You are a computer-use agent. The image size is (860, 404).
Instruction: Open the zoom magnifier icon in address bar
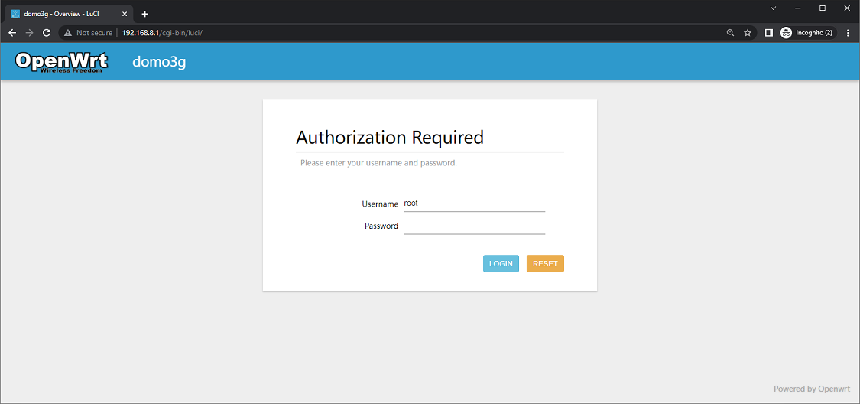(x=730, y=33)
